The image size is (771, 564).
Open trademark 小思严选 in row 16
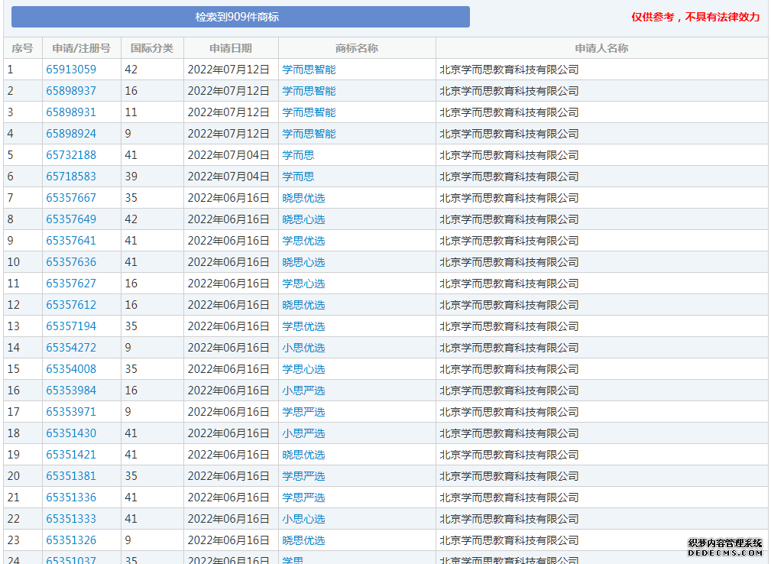pyautogui.click(x=303, y=391)
